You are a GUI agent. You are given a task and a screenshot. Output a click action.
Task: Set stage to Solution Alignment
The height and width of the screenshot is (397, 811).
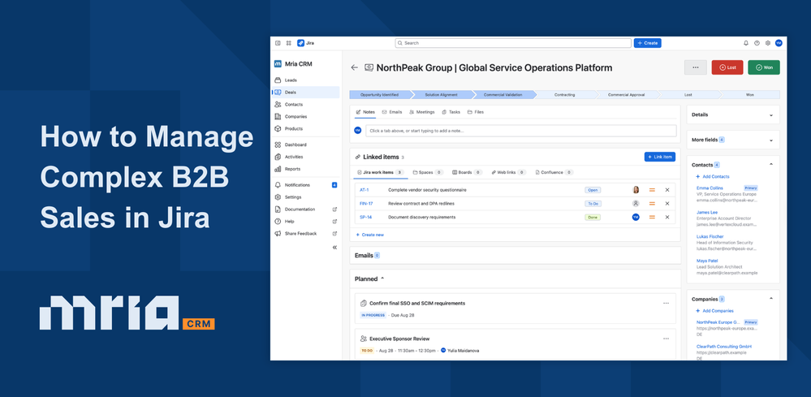[441, 95]
